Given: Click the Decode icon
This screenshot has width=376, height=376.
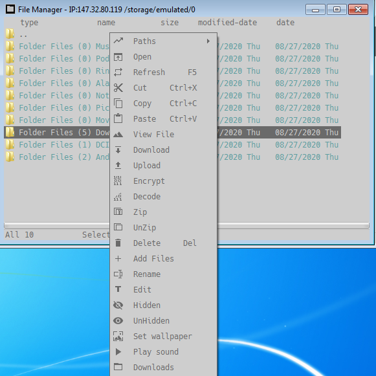Looking at the screenshot, I should click(118, 197).
